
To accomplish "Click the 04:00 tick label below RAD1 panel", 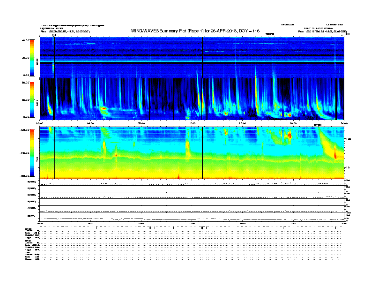I will [90, 123].
